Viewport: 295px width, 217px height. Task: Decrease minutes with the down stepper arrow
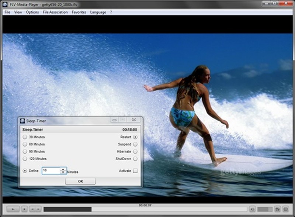click(63, 172)
